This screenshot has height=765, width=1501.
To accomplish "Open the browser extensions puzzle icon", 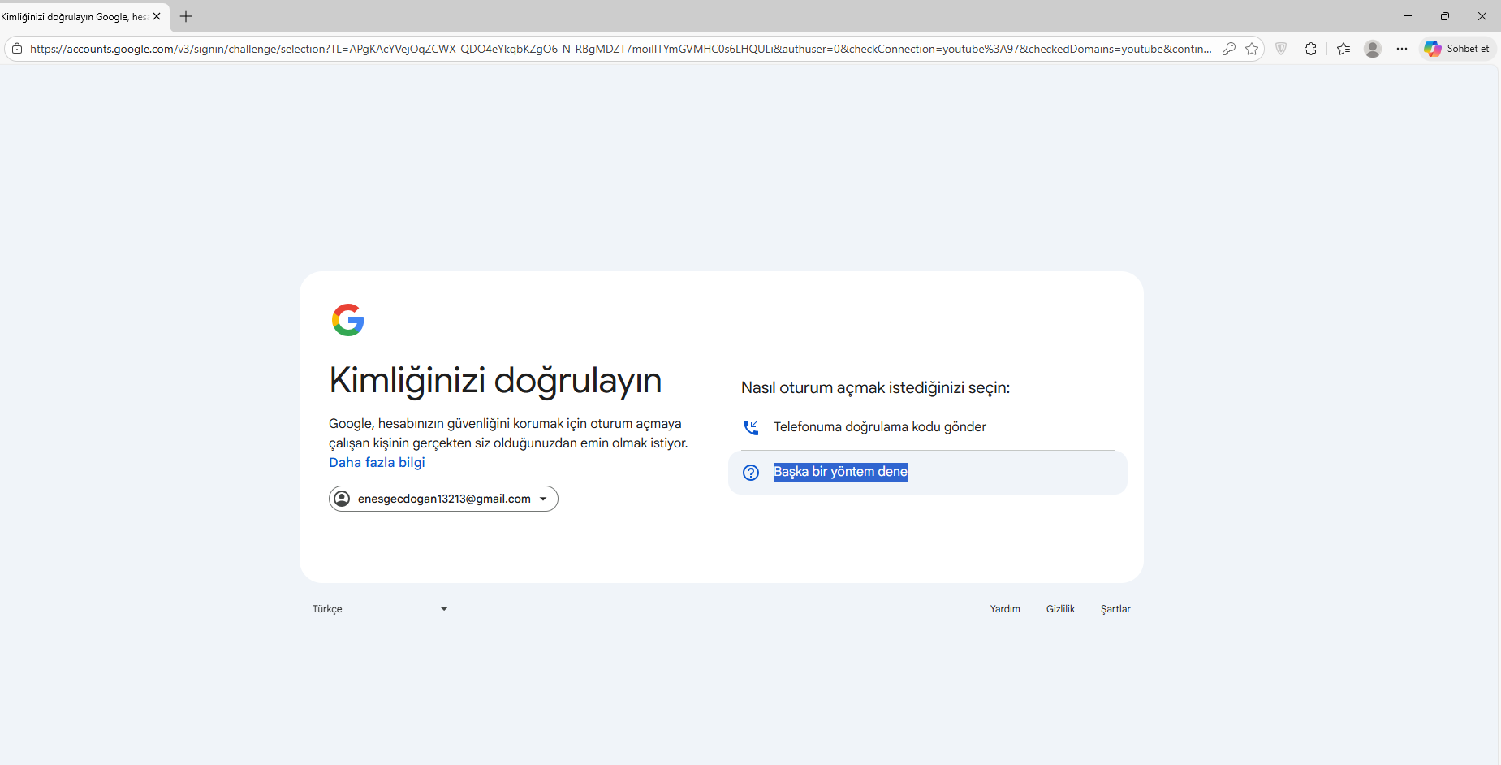I will (1310, 49).
